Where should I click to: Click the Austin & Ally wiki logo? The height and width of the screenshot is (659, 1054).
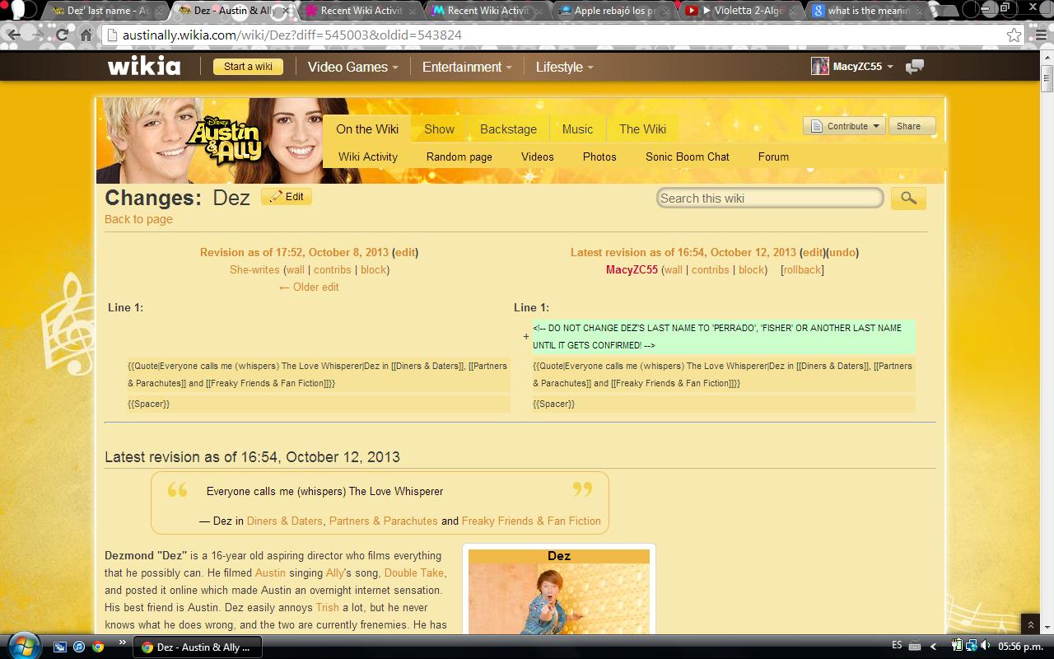pos(224,140)
